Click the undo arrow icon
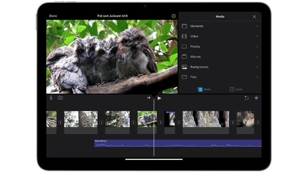 click(x=246, y=98)
